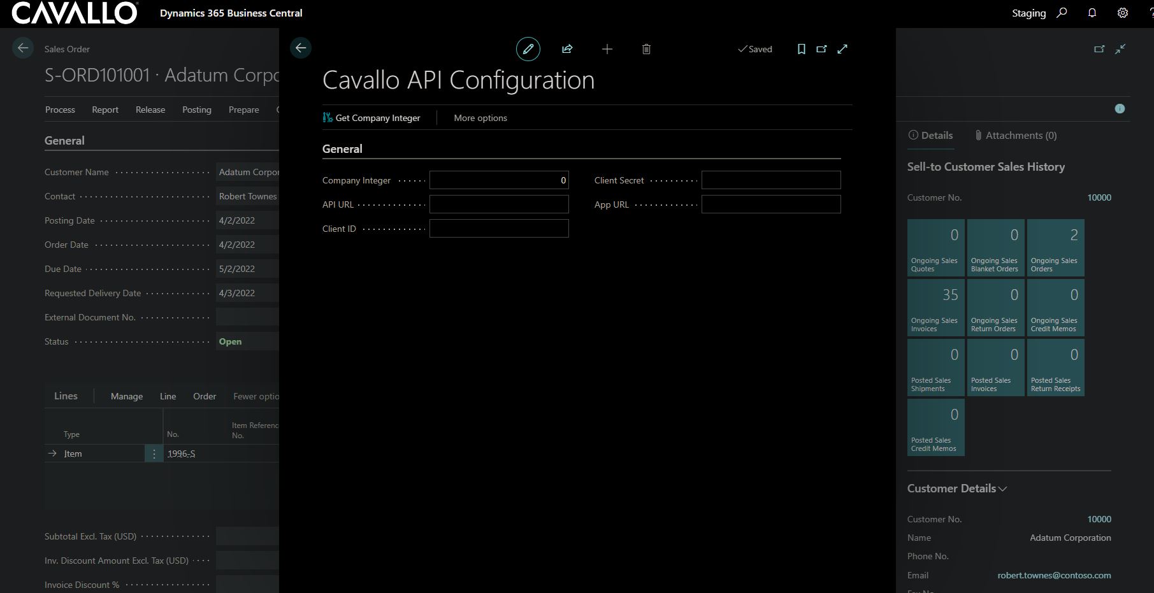The height and width of the screenshot is (593, 1154).
Task: Open row options for Item line
Action: coord(154,454)
